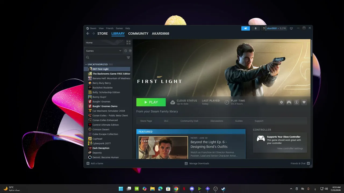Click the library search magnifier icon
Viewport: 344px width, 193px height.
(87, 57)
